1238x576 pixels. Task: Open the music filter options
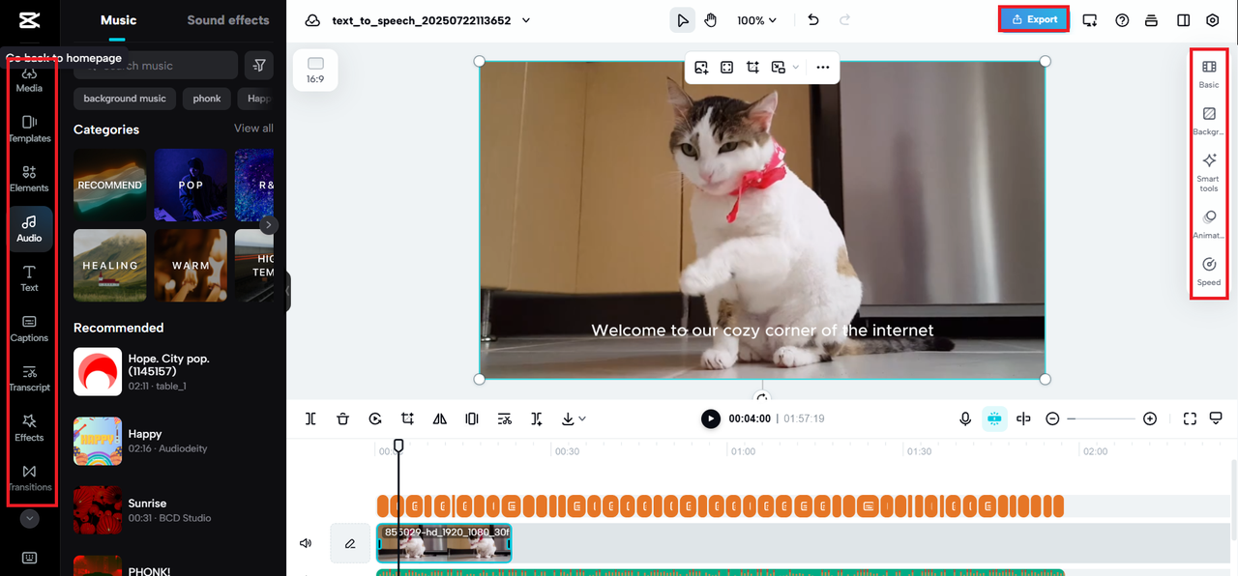(x=259, y=65)
